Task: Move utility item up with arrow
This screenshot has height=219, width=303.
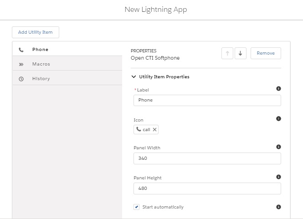Action: tap(227, 53)
